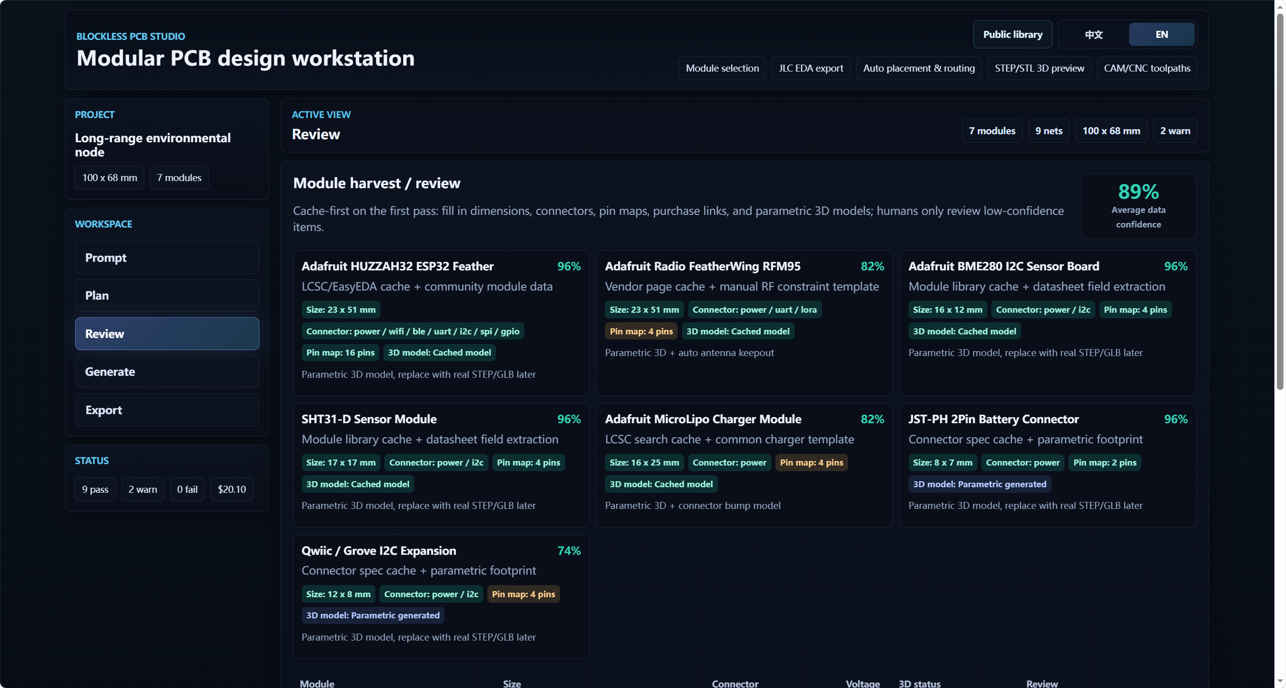1286x688 pixels.
Task: Click the scrollbar down arrow
Action: point(1280,681)
